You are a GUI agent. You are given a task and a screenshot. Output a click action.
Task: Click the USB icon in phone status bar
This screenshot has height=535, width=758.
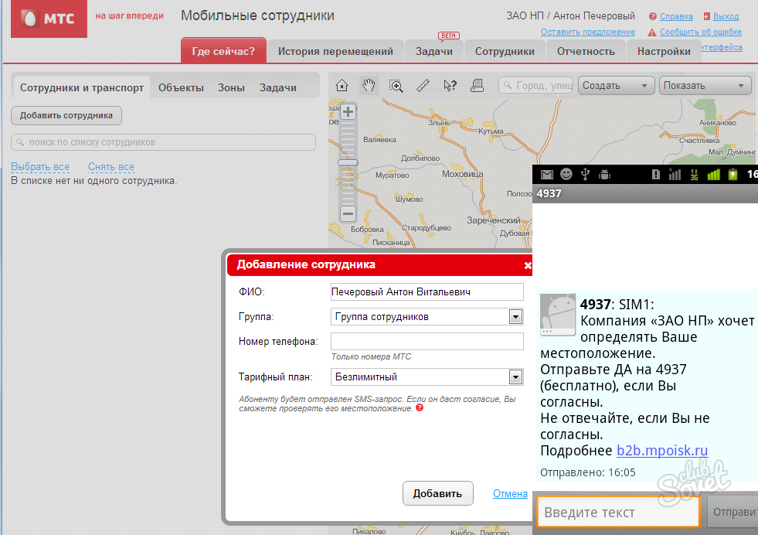pos(585,174)
